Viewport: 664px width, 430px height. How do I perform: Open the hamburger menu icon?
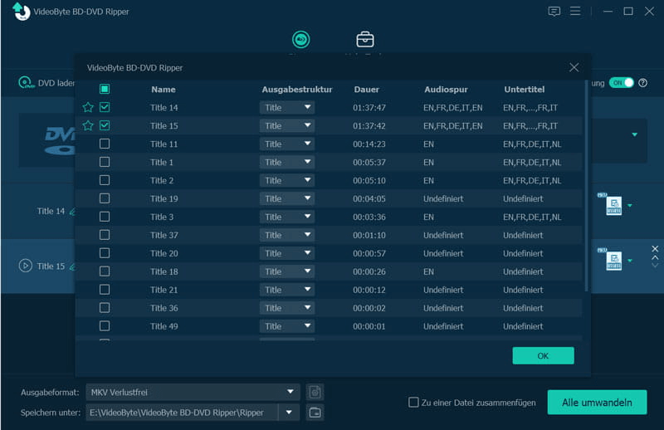point(575,11)
